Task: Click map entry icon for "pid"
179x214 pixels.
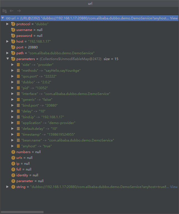Action: pos(18,88)
